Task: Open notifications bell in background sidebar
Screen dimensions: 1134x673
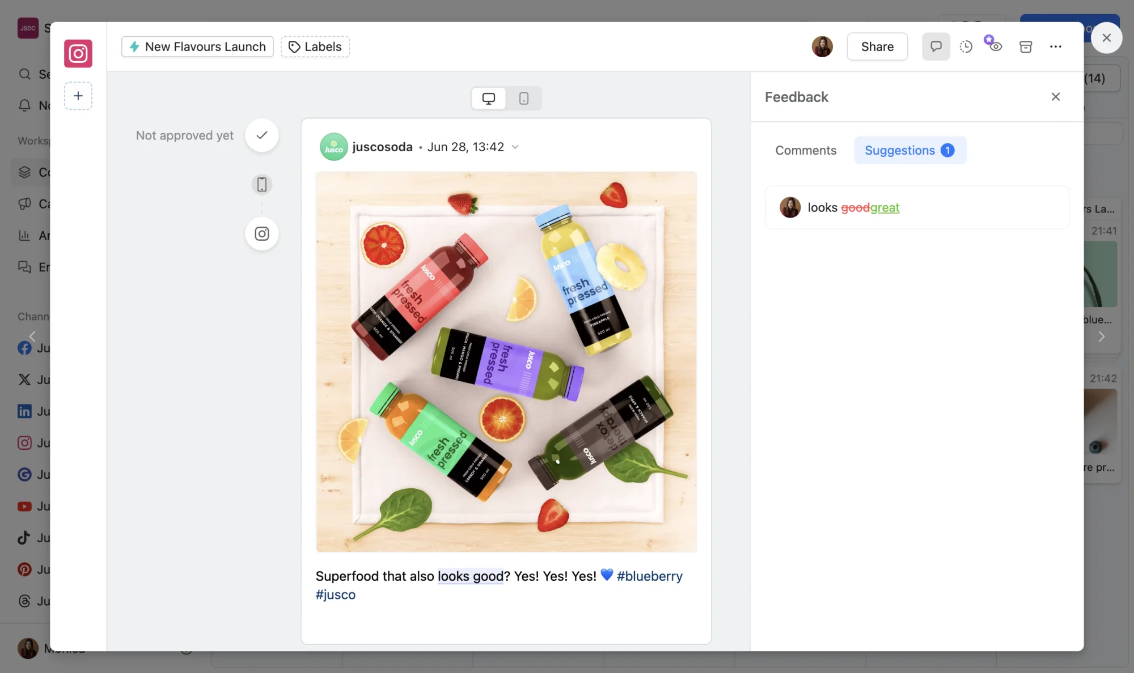Action: coord(24,105)
